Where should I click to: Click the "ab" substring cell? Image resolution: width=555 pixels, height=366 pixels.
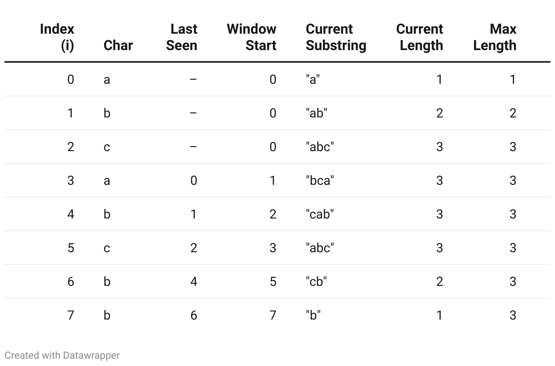coord(316,113)
